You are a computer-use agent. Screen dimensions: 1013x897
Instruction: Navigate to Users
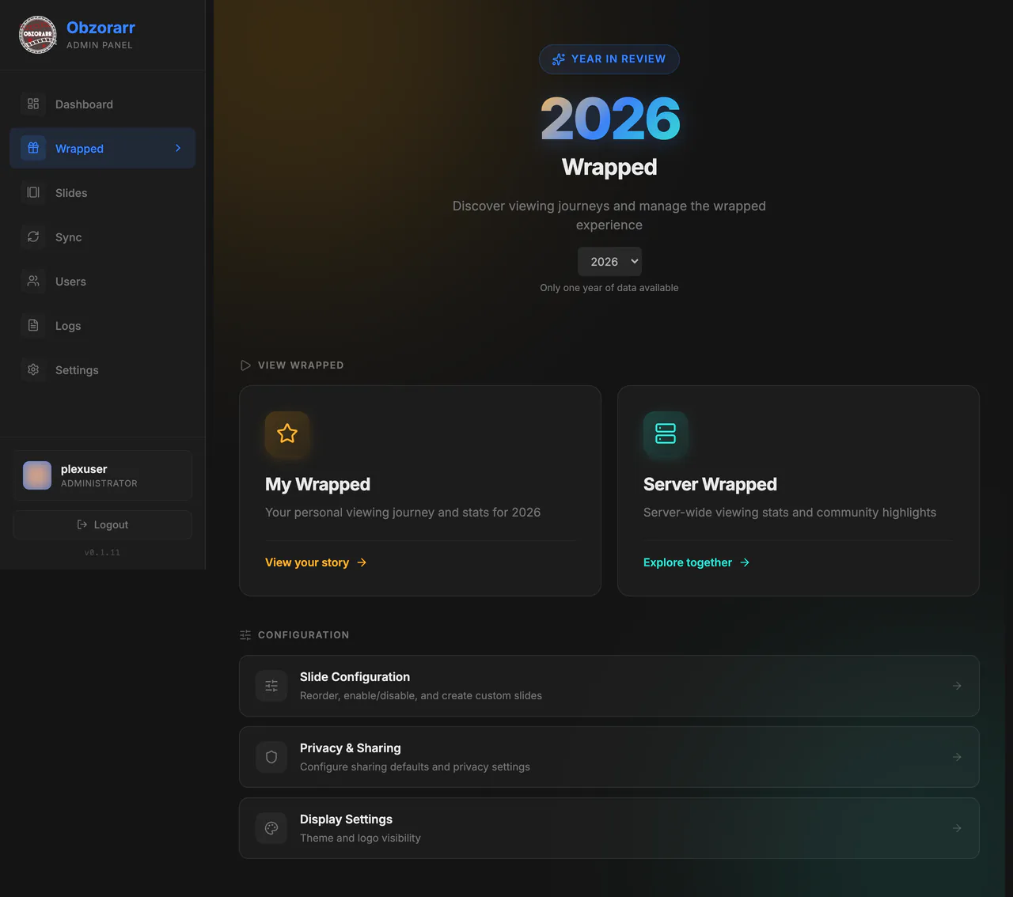tap(103, 281)
